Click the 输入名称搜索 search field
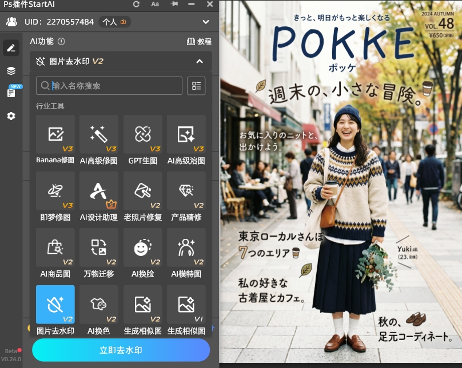This screenshot has height=368, width=462. click(x=114, y=86)
